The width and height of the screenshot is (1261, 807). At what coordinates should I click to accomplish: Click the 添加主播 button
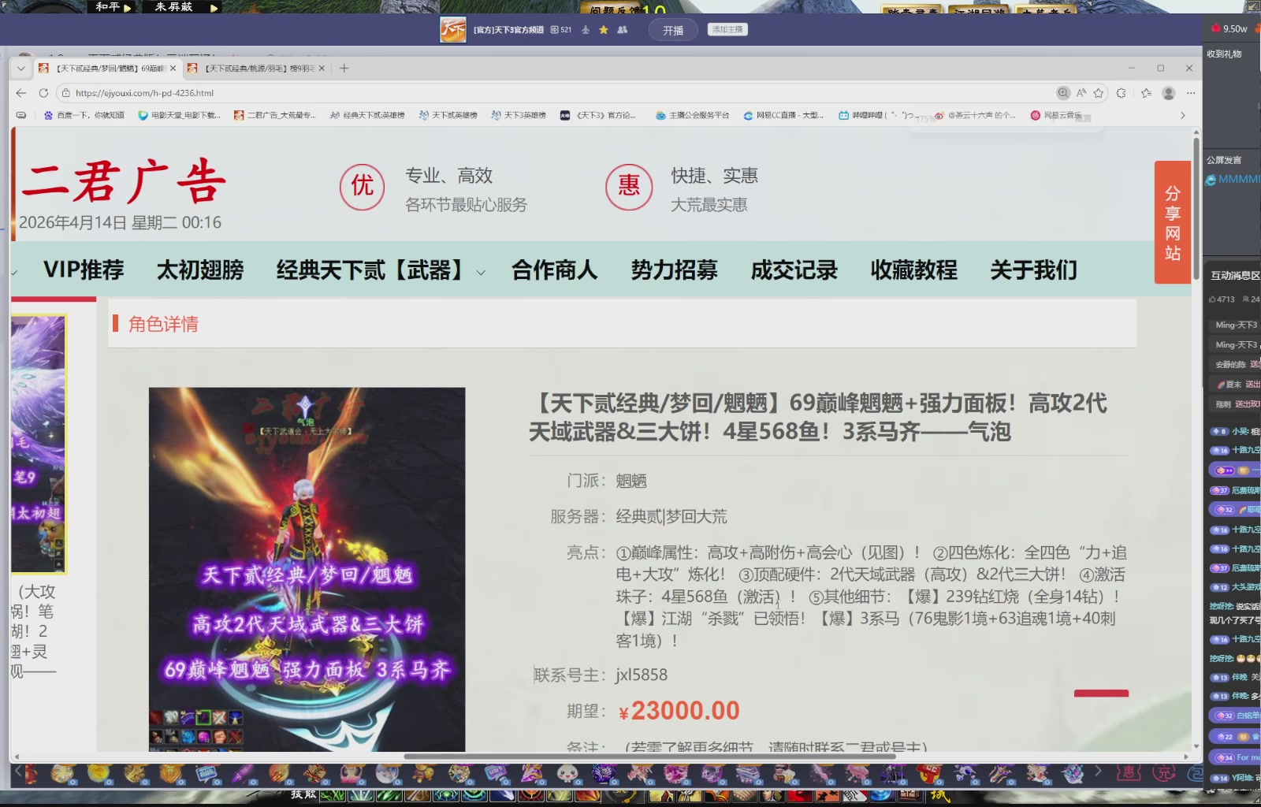pos(726,30)
